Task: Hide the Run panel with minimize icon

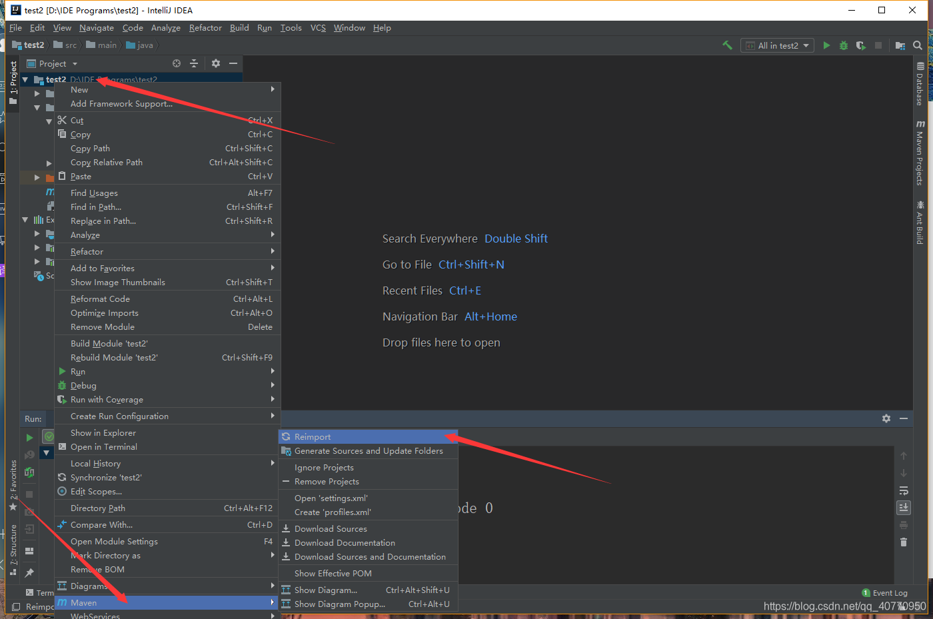Action: [x=904, y=418]
